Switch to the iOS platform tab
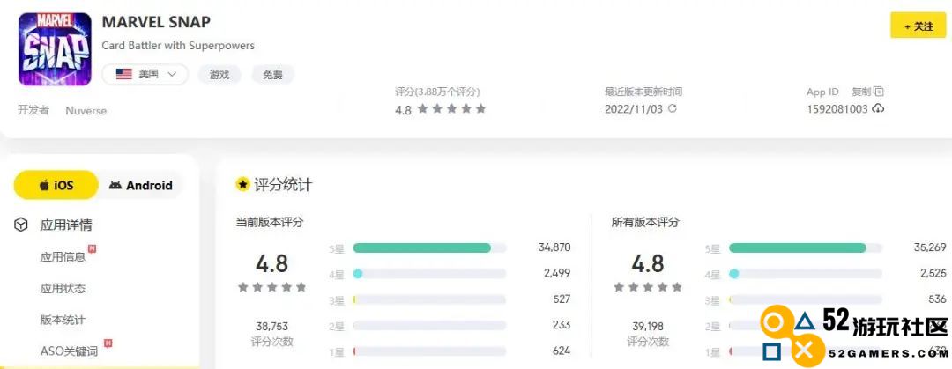This screenshot has height=369, width=952. click(x=56, y=185)
